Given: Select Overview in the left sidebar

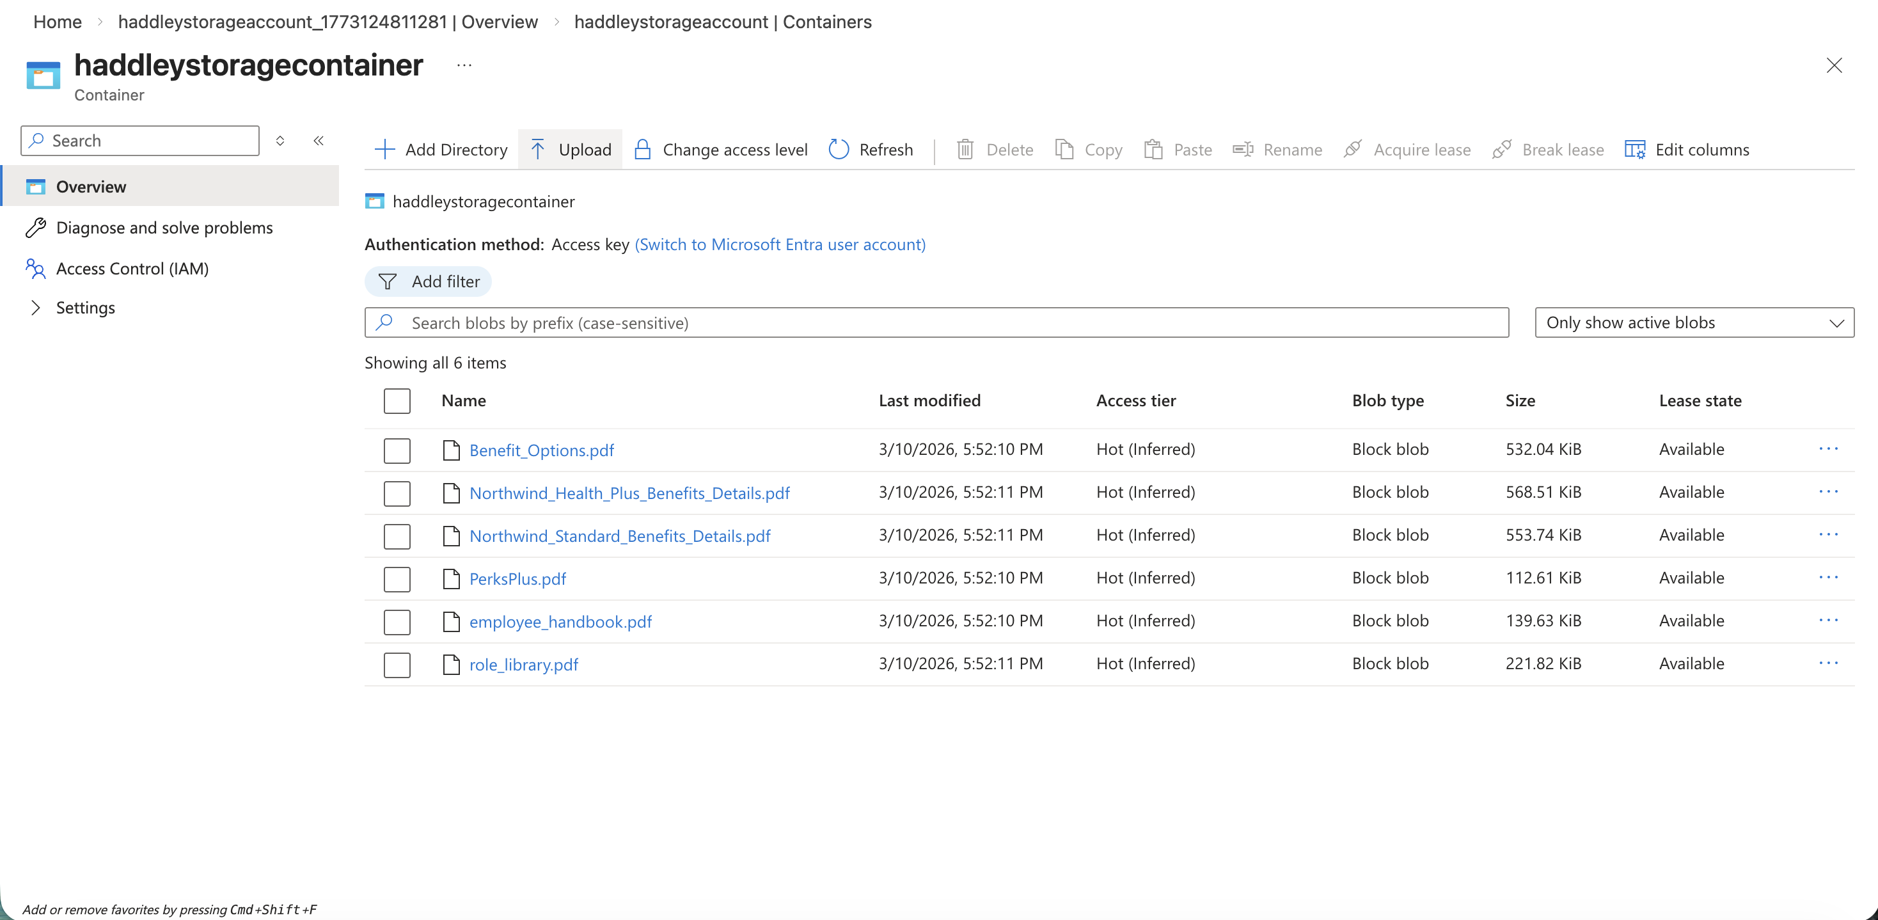Looking at the screenshot, I should pos(91,187).
